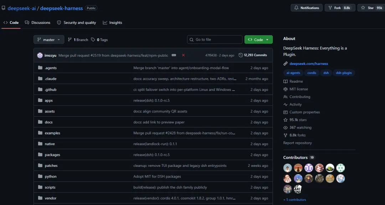Screen dimensions: 385x205
Task: Click the repository icon before deepseek-ai
Action: pos(4,8)
